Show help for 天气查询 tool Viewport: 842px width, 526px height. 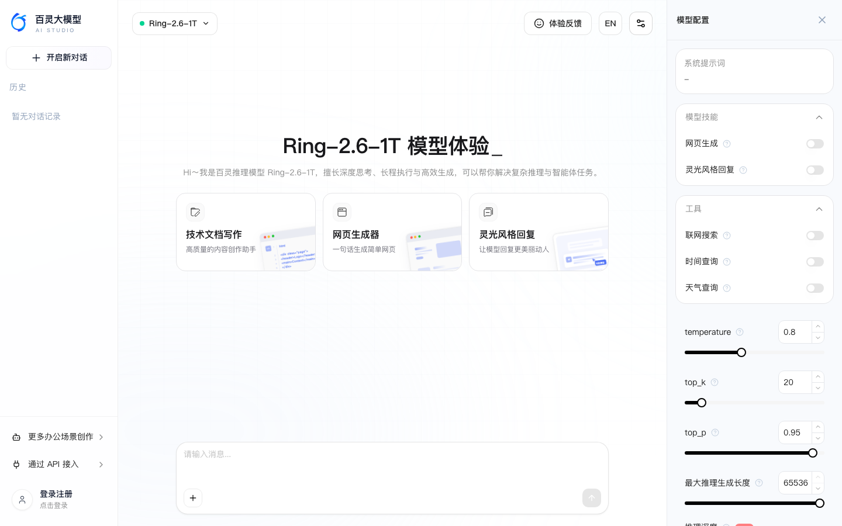pos(727,288)
